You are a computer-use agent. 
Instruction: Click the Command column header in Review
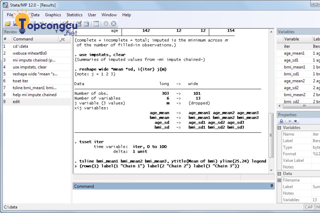pyautogui.click(x=35, y=39)
